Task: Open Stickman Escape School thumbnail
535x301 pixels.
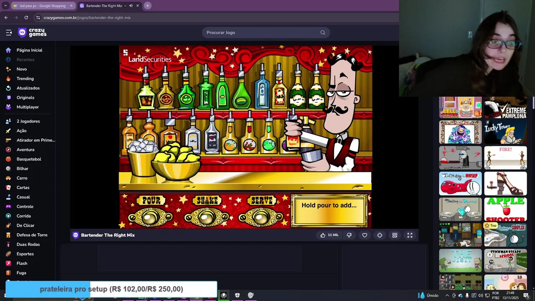Action: coord(505,260)
